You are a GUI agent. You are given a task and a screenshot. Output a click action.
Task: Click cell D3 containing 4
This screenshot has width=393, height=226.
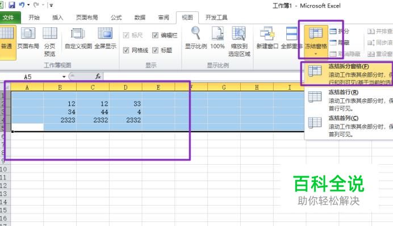126,112
